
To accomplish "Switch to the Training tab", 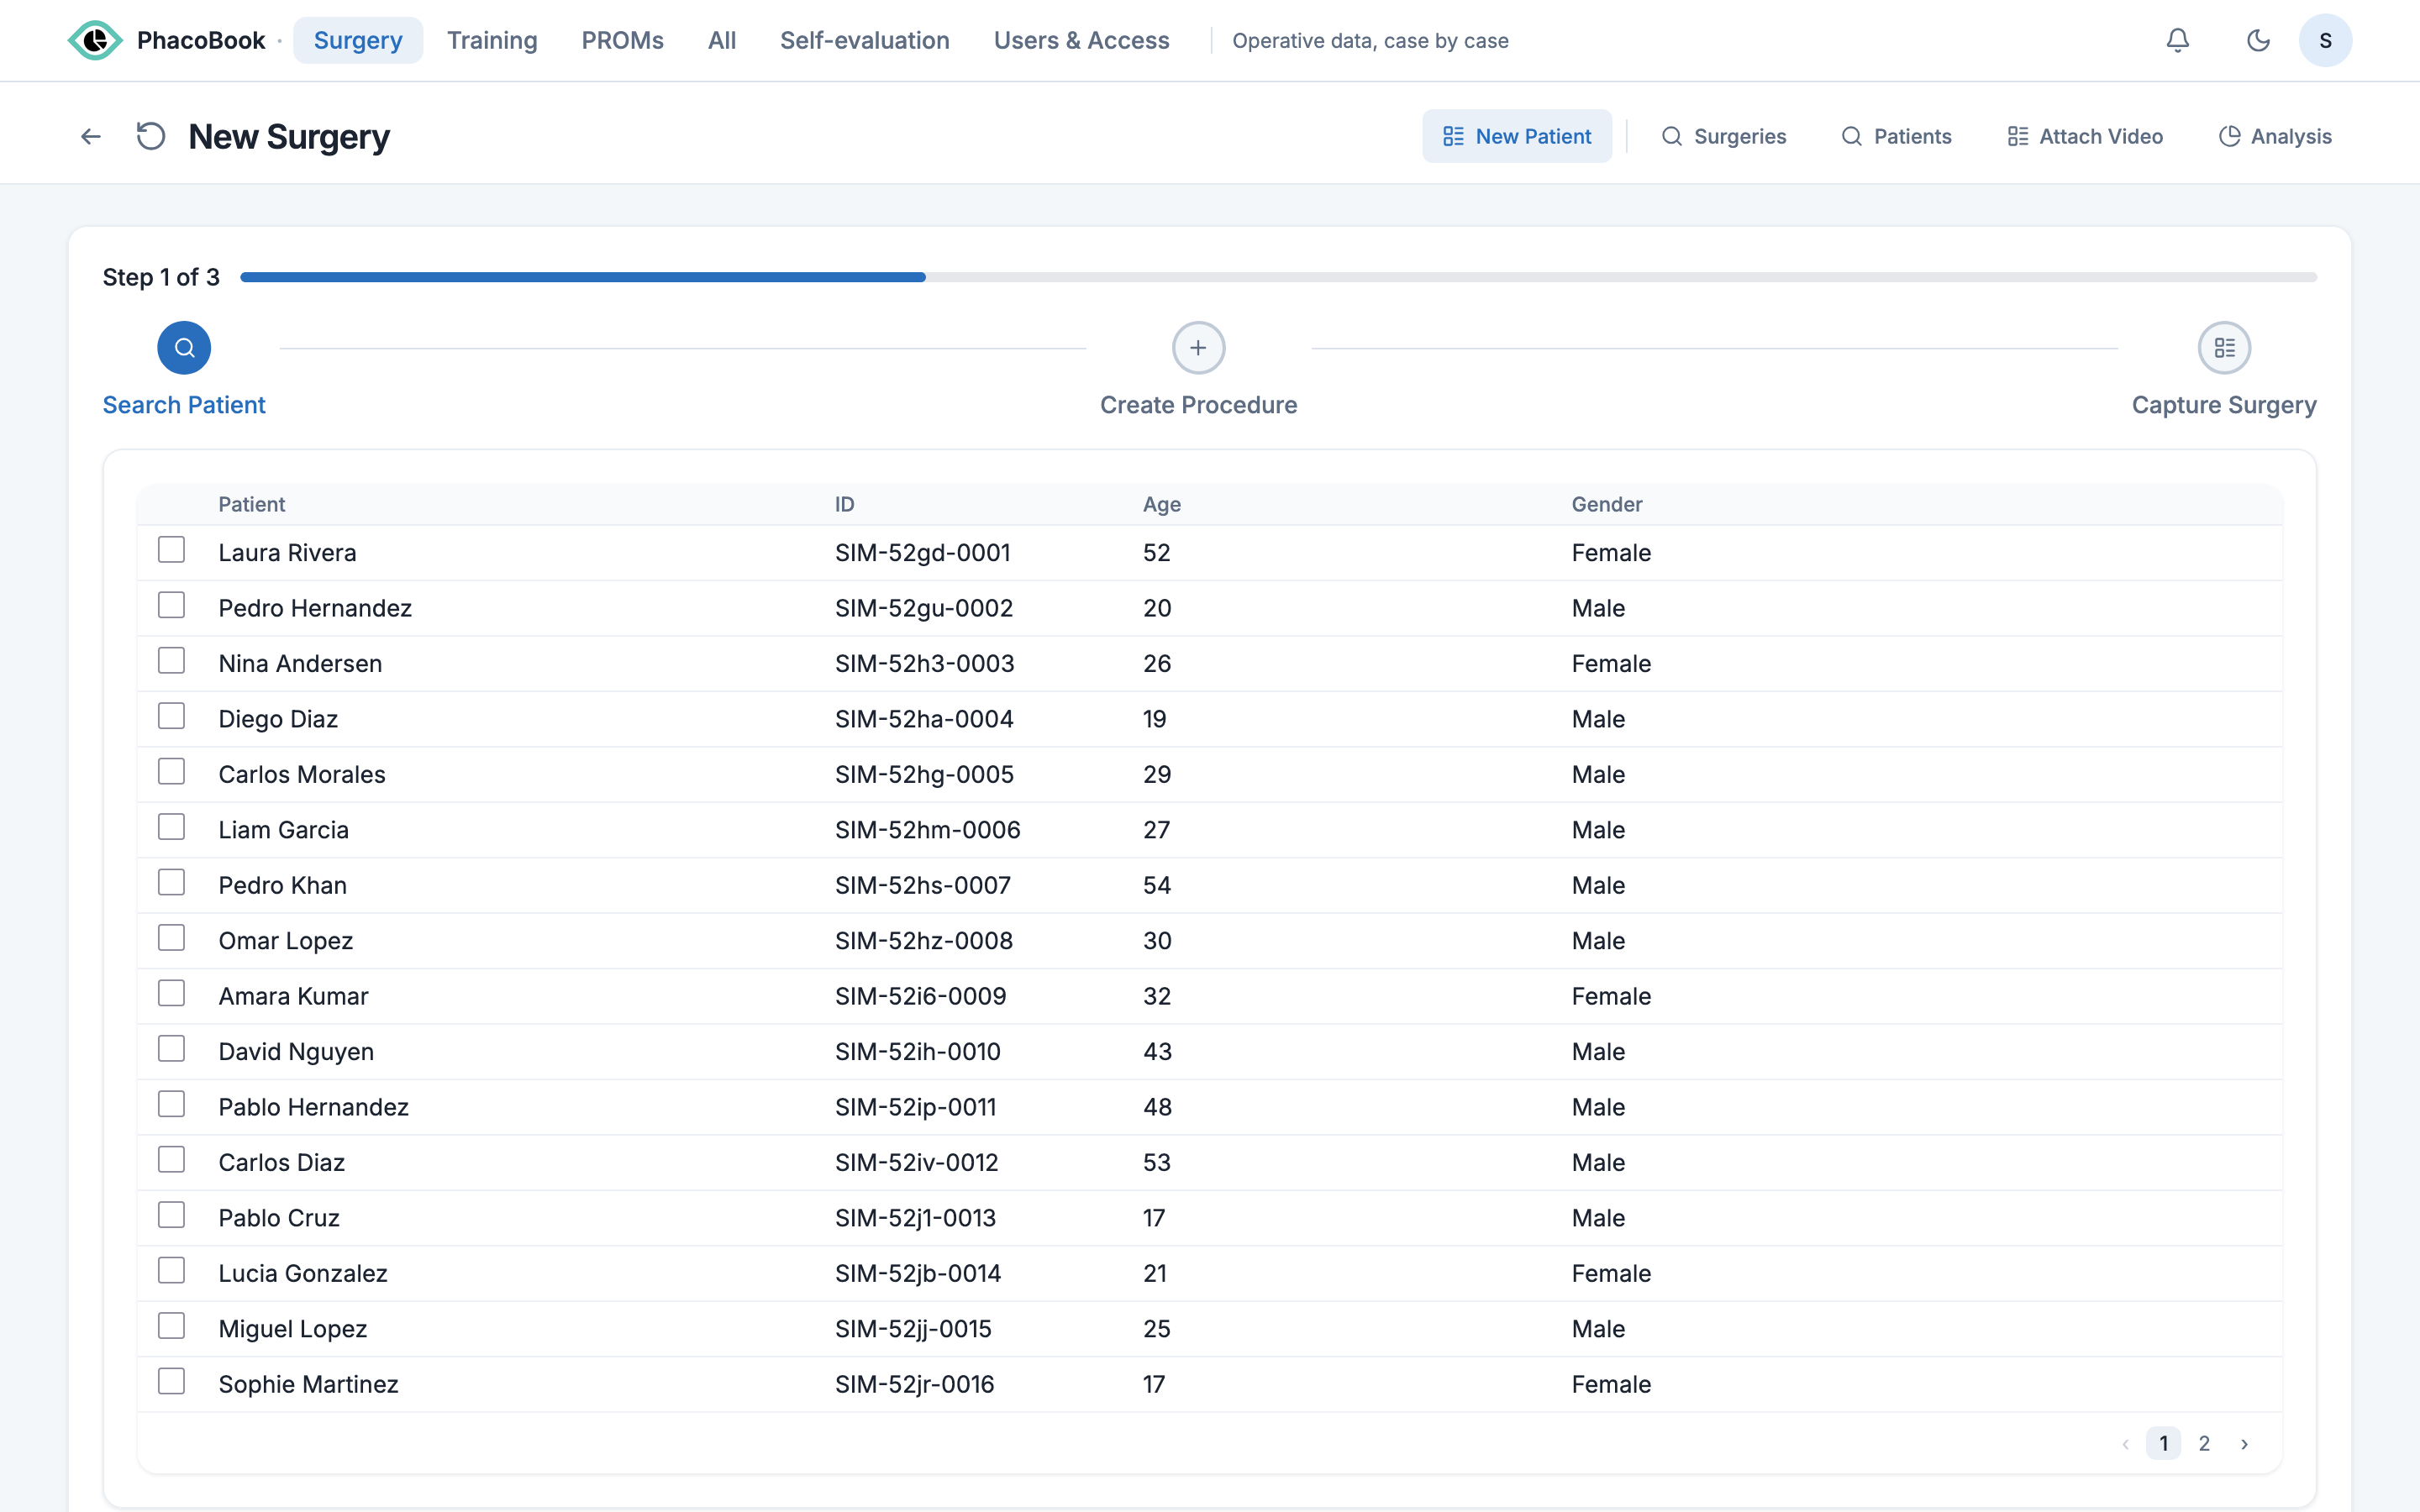I will click(x=492, y=40).
